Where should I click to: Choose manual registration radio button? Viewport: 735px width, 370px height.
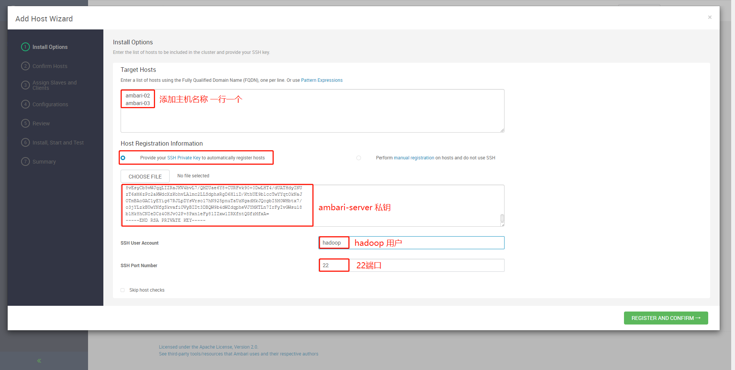[x=359, y=158]
